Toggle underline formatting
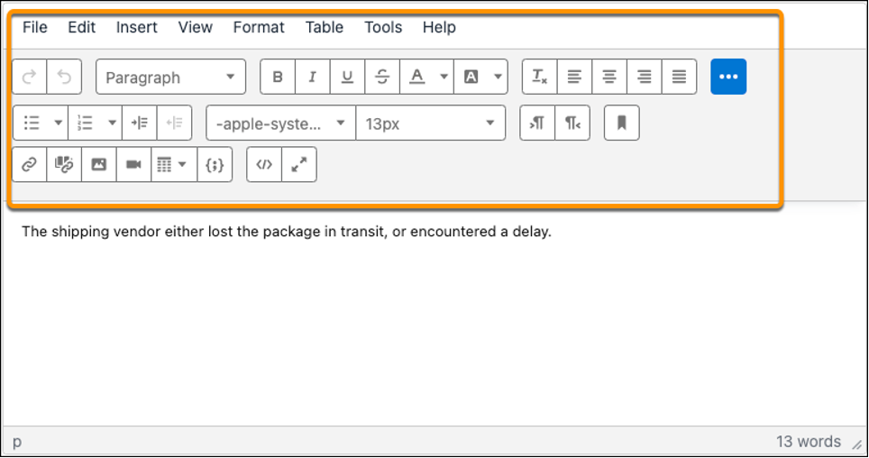Viewport: 869px width, 458px height. coord(347,77)
